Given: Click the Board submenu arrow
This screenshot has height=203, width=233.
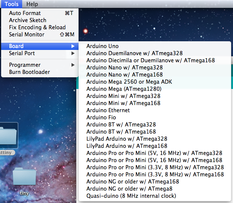Looking at the screenshot, I should [73, 46].
